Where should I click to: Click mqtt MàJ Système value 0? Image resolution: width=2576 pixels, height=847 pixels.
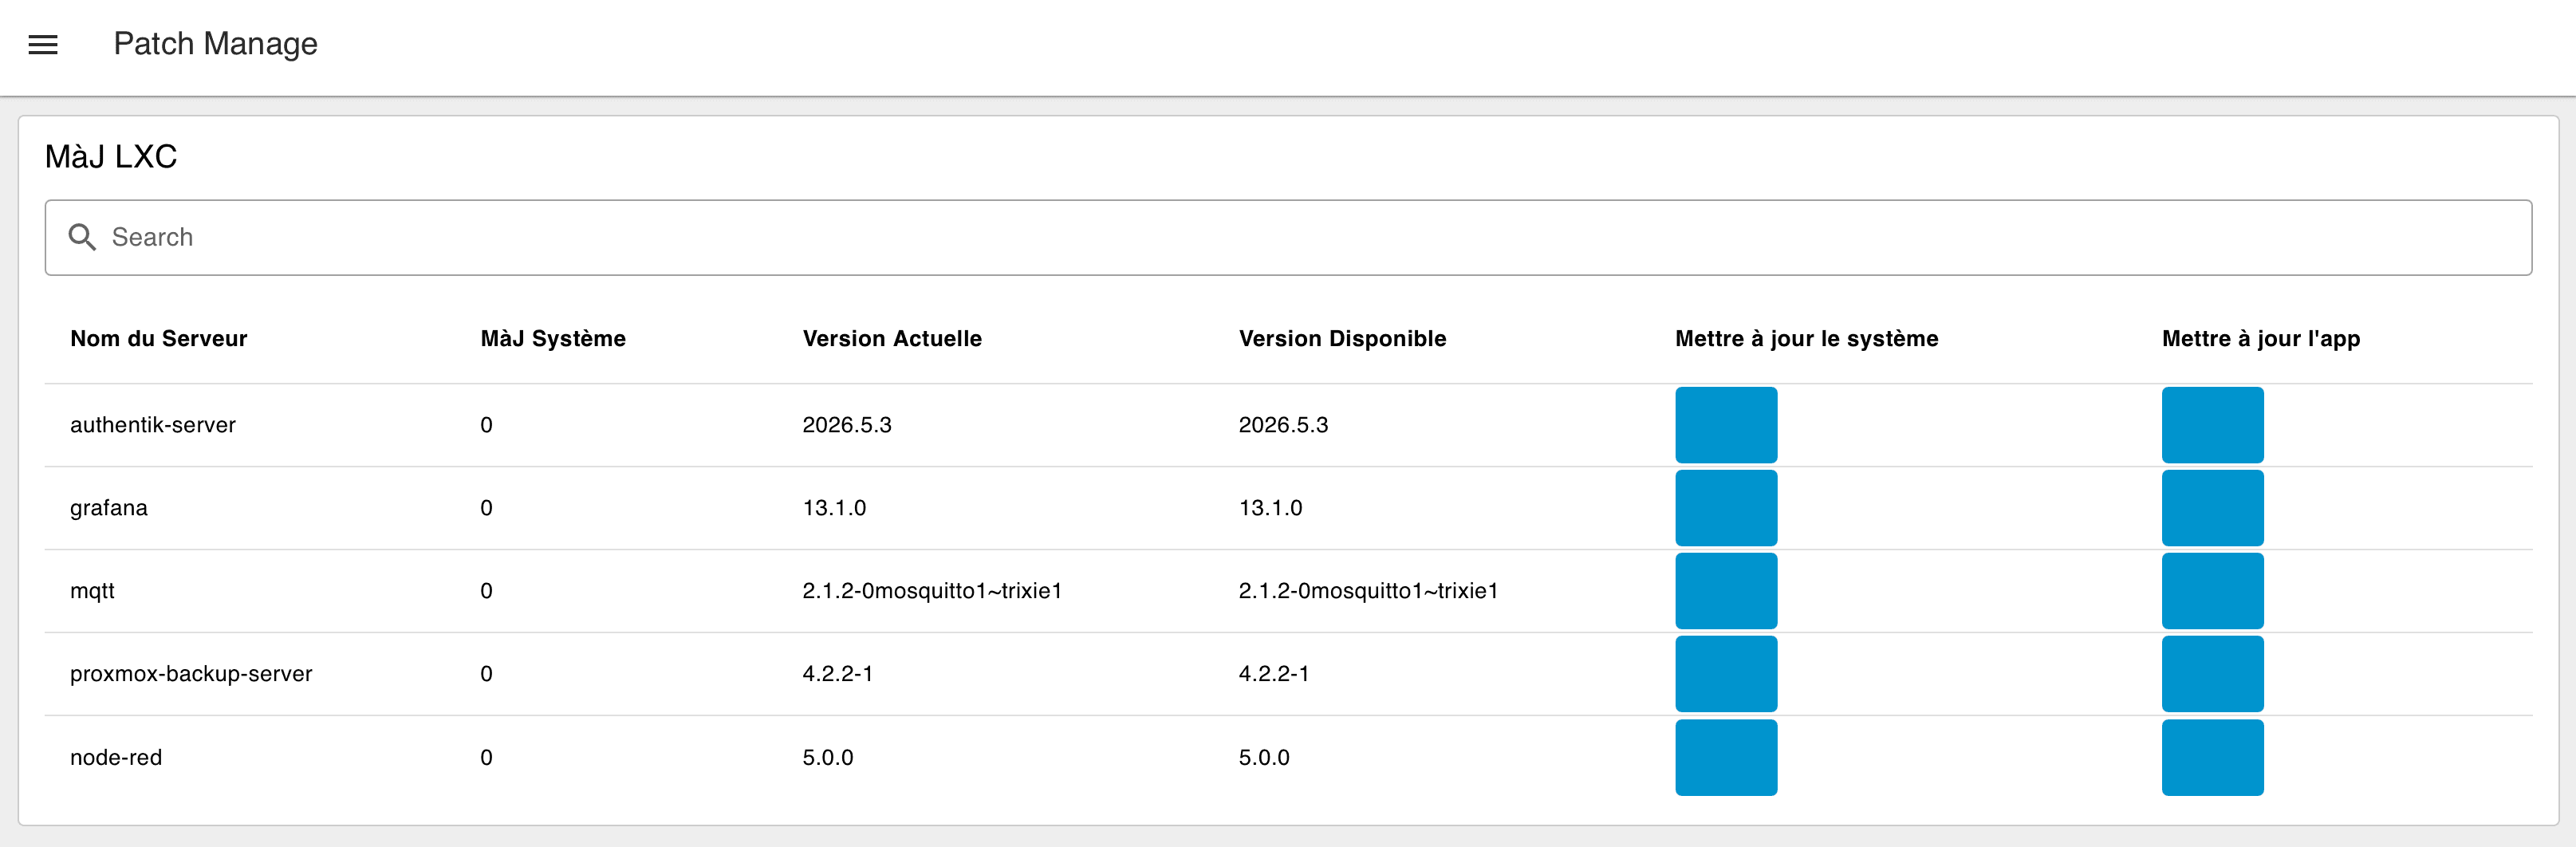pyautogui.click(x=486, y=591)
